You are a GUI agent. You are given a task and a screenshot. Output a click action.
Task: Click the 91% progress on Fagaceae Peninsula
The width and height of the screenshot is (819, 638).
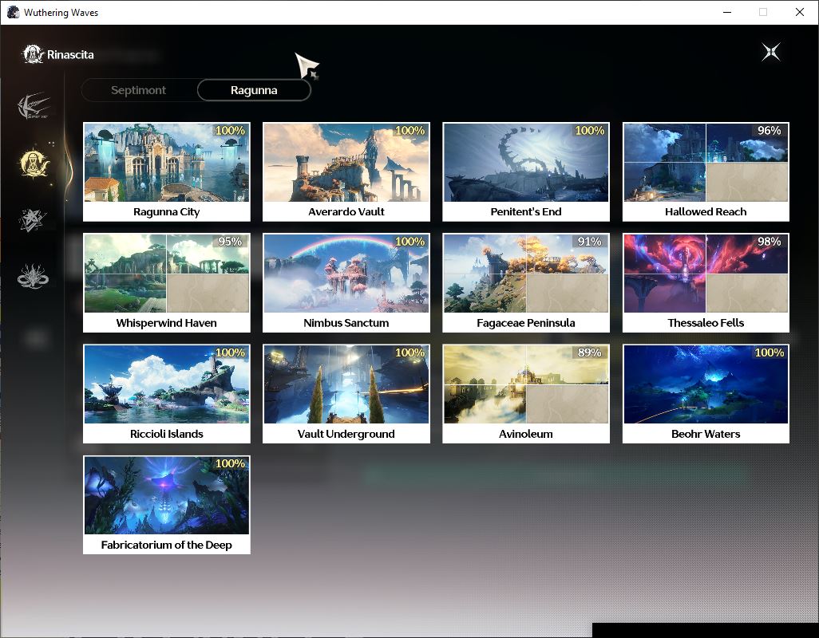click(589, 242)
